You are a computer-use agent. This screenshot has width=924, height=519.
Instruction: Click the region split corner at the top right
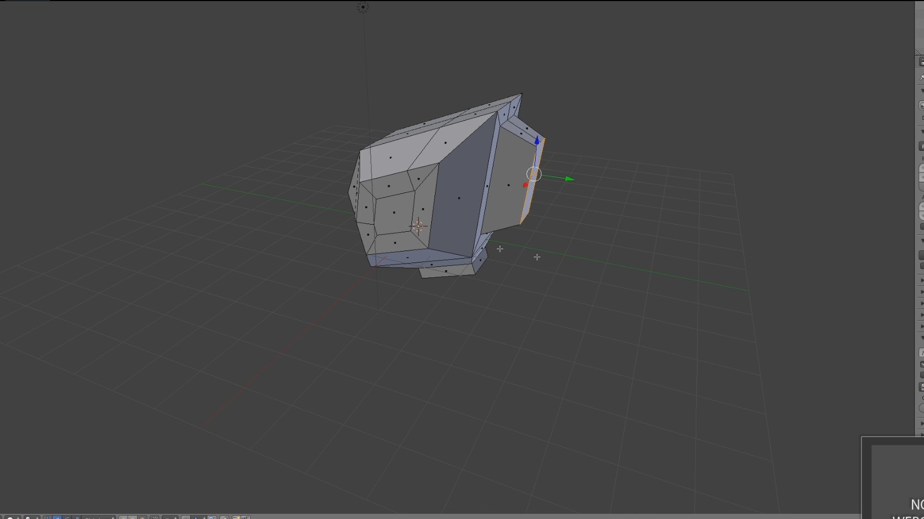(x=919, y=51)
